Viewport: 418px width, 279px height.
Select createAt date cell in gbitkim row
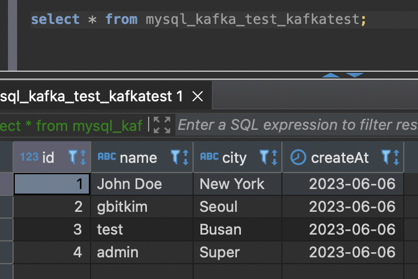[x=343, y=207]
